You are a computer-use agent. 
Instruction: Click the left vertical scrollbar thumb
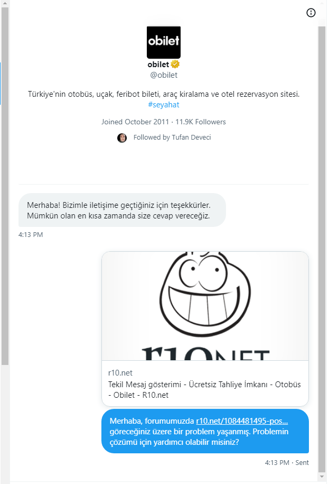click(5, 186)
